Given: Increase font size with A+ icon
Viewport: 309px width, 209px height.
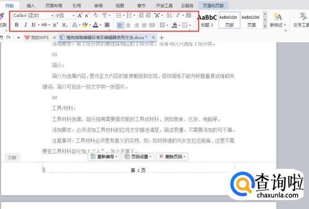Looking at the screenshot, I should (x=80, y=15).
